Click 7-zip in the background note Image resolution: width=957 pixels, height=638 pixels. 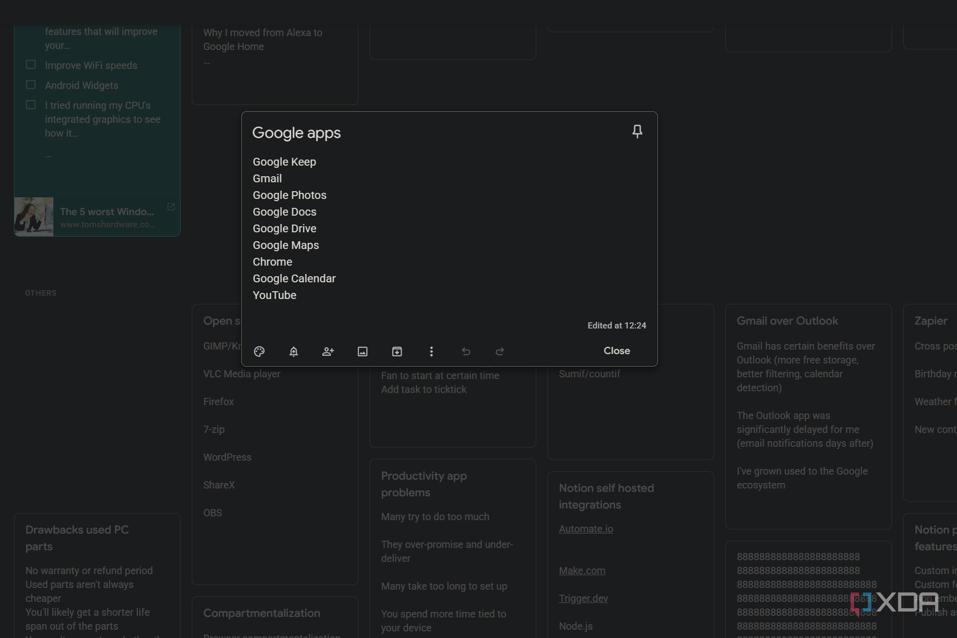click(x=214, y=430)
